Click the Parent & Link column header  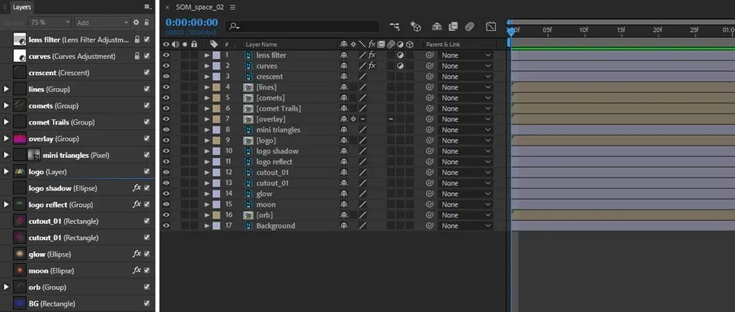tap(444, 45)
